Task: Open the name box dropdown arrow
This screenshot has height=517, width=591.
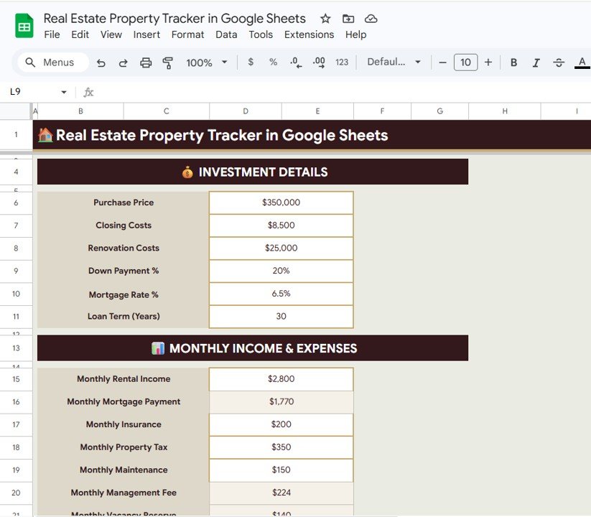Action: click(x=64, y=92)
